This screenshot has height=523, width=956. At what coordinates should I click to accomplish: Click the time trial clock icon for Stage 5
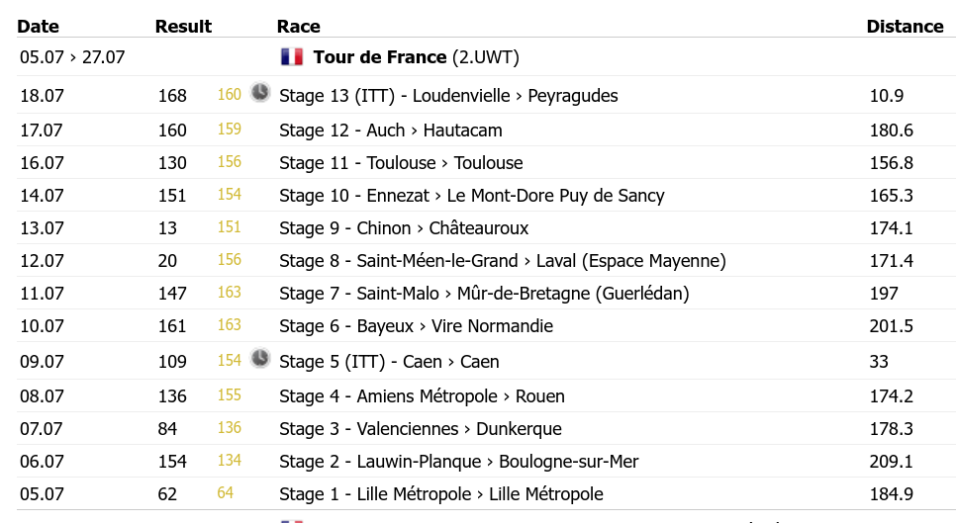coord(260,358)
